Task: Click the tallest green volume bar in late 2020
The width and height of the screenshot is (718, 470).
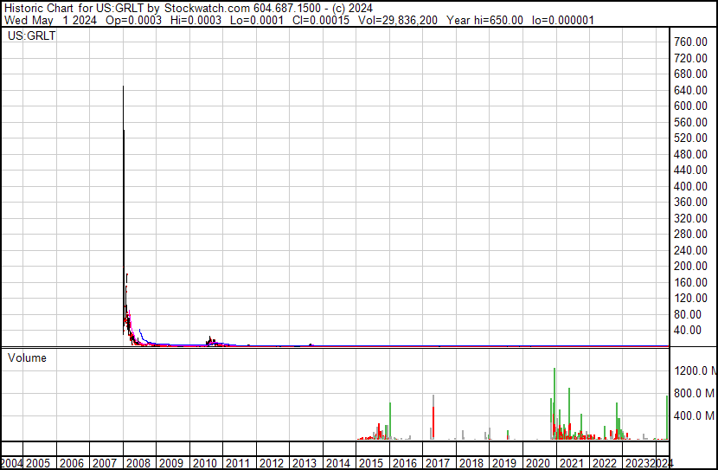Action: pos(555,403)
